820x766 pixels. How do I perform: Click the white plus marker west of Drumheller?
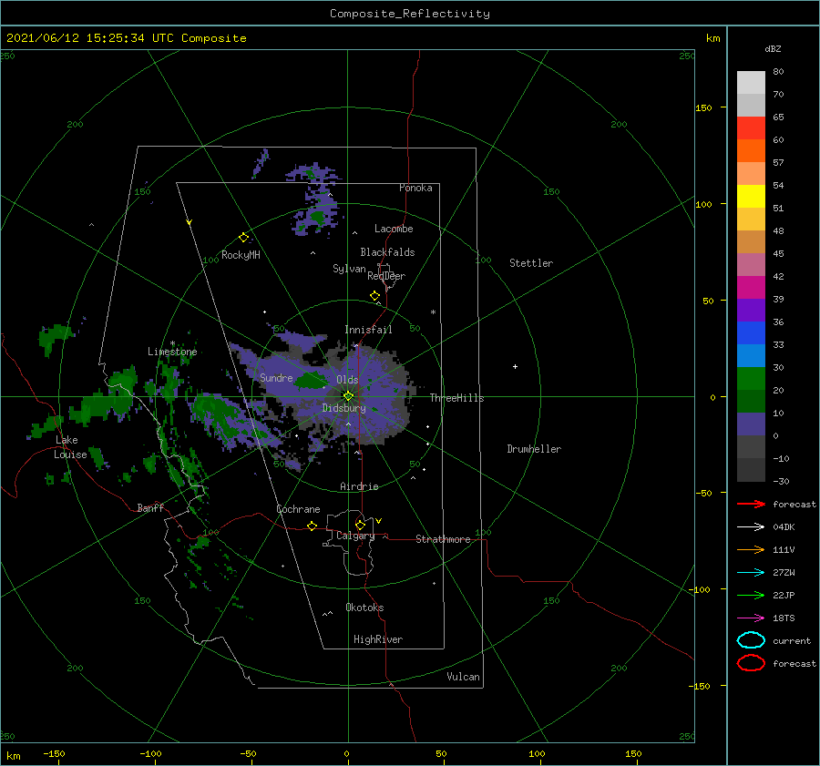pos(515,366)
